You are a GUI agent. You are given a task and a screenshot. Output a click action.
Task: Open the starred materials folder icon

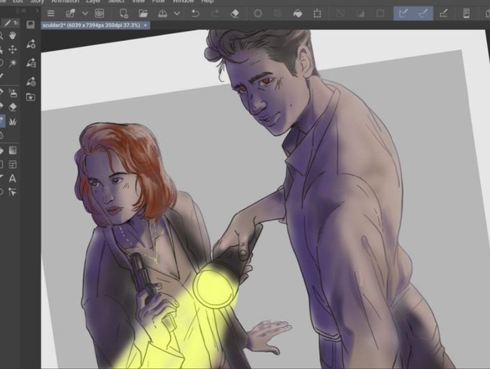click(x=30, y=97)
